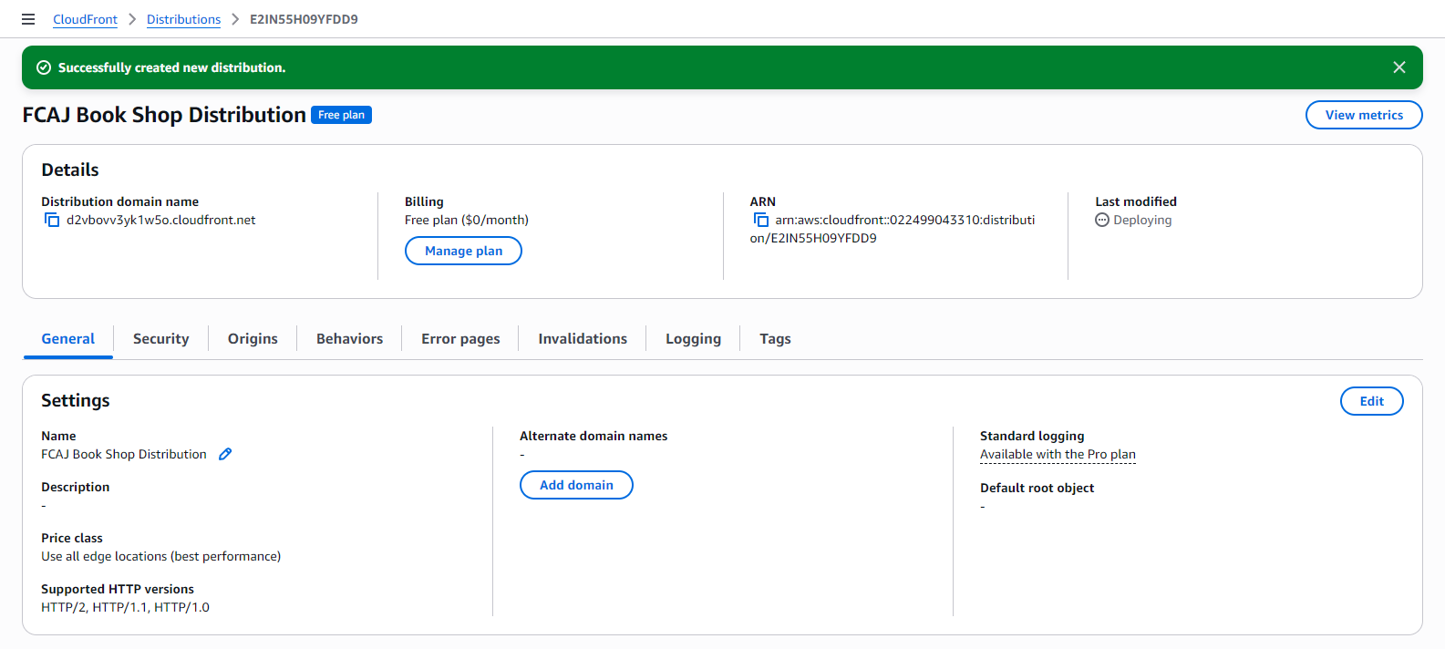Viewport: 1445px width, 649px height.
Task: Click the 'Supported HTTP versions' label
Action: click(117, 589)
